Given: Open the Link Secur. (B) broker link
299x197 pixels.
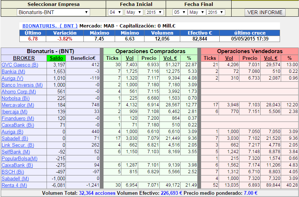Looking at the screenshot, I should click(18, 145).
